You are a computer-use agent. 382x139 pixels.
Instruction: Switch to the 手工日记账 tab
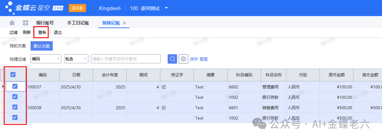(78, 23)
